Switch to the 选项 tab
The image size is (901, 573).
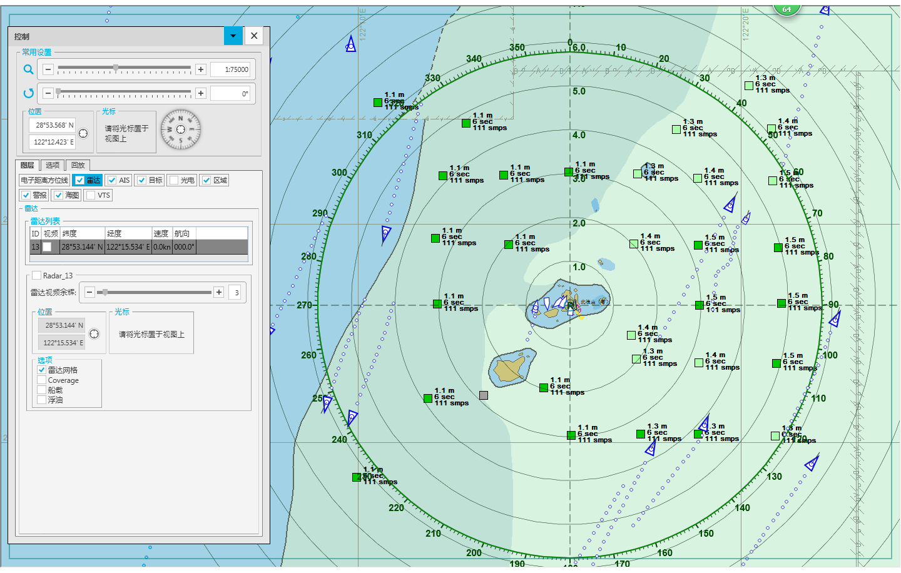[x=53, y=165]
